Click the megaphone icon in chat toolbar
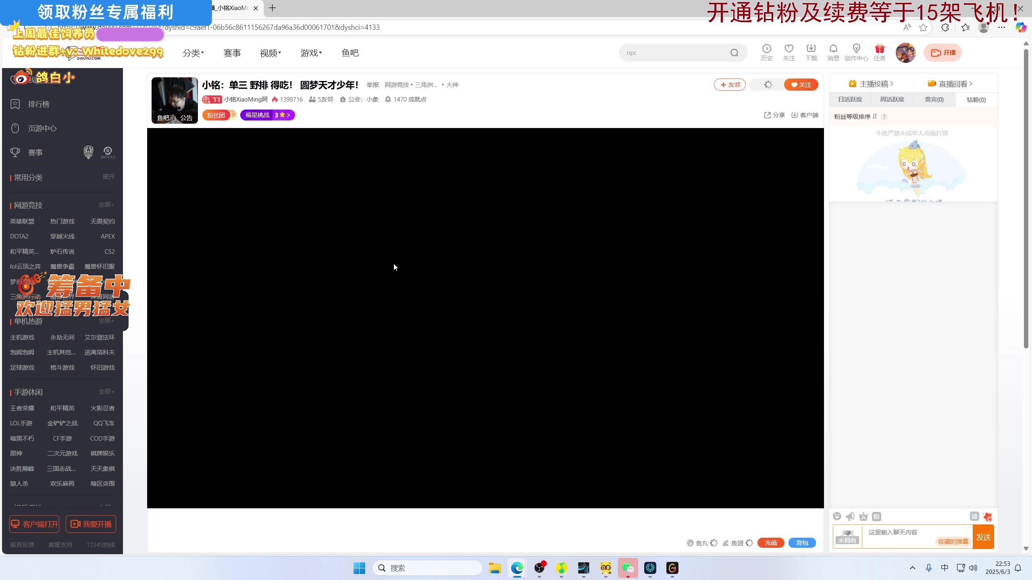The height and width of the screenshot is (580, 1032). point(850,516)
